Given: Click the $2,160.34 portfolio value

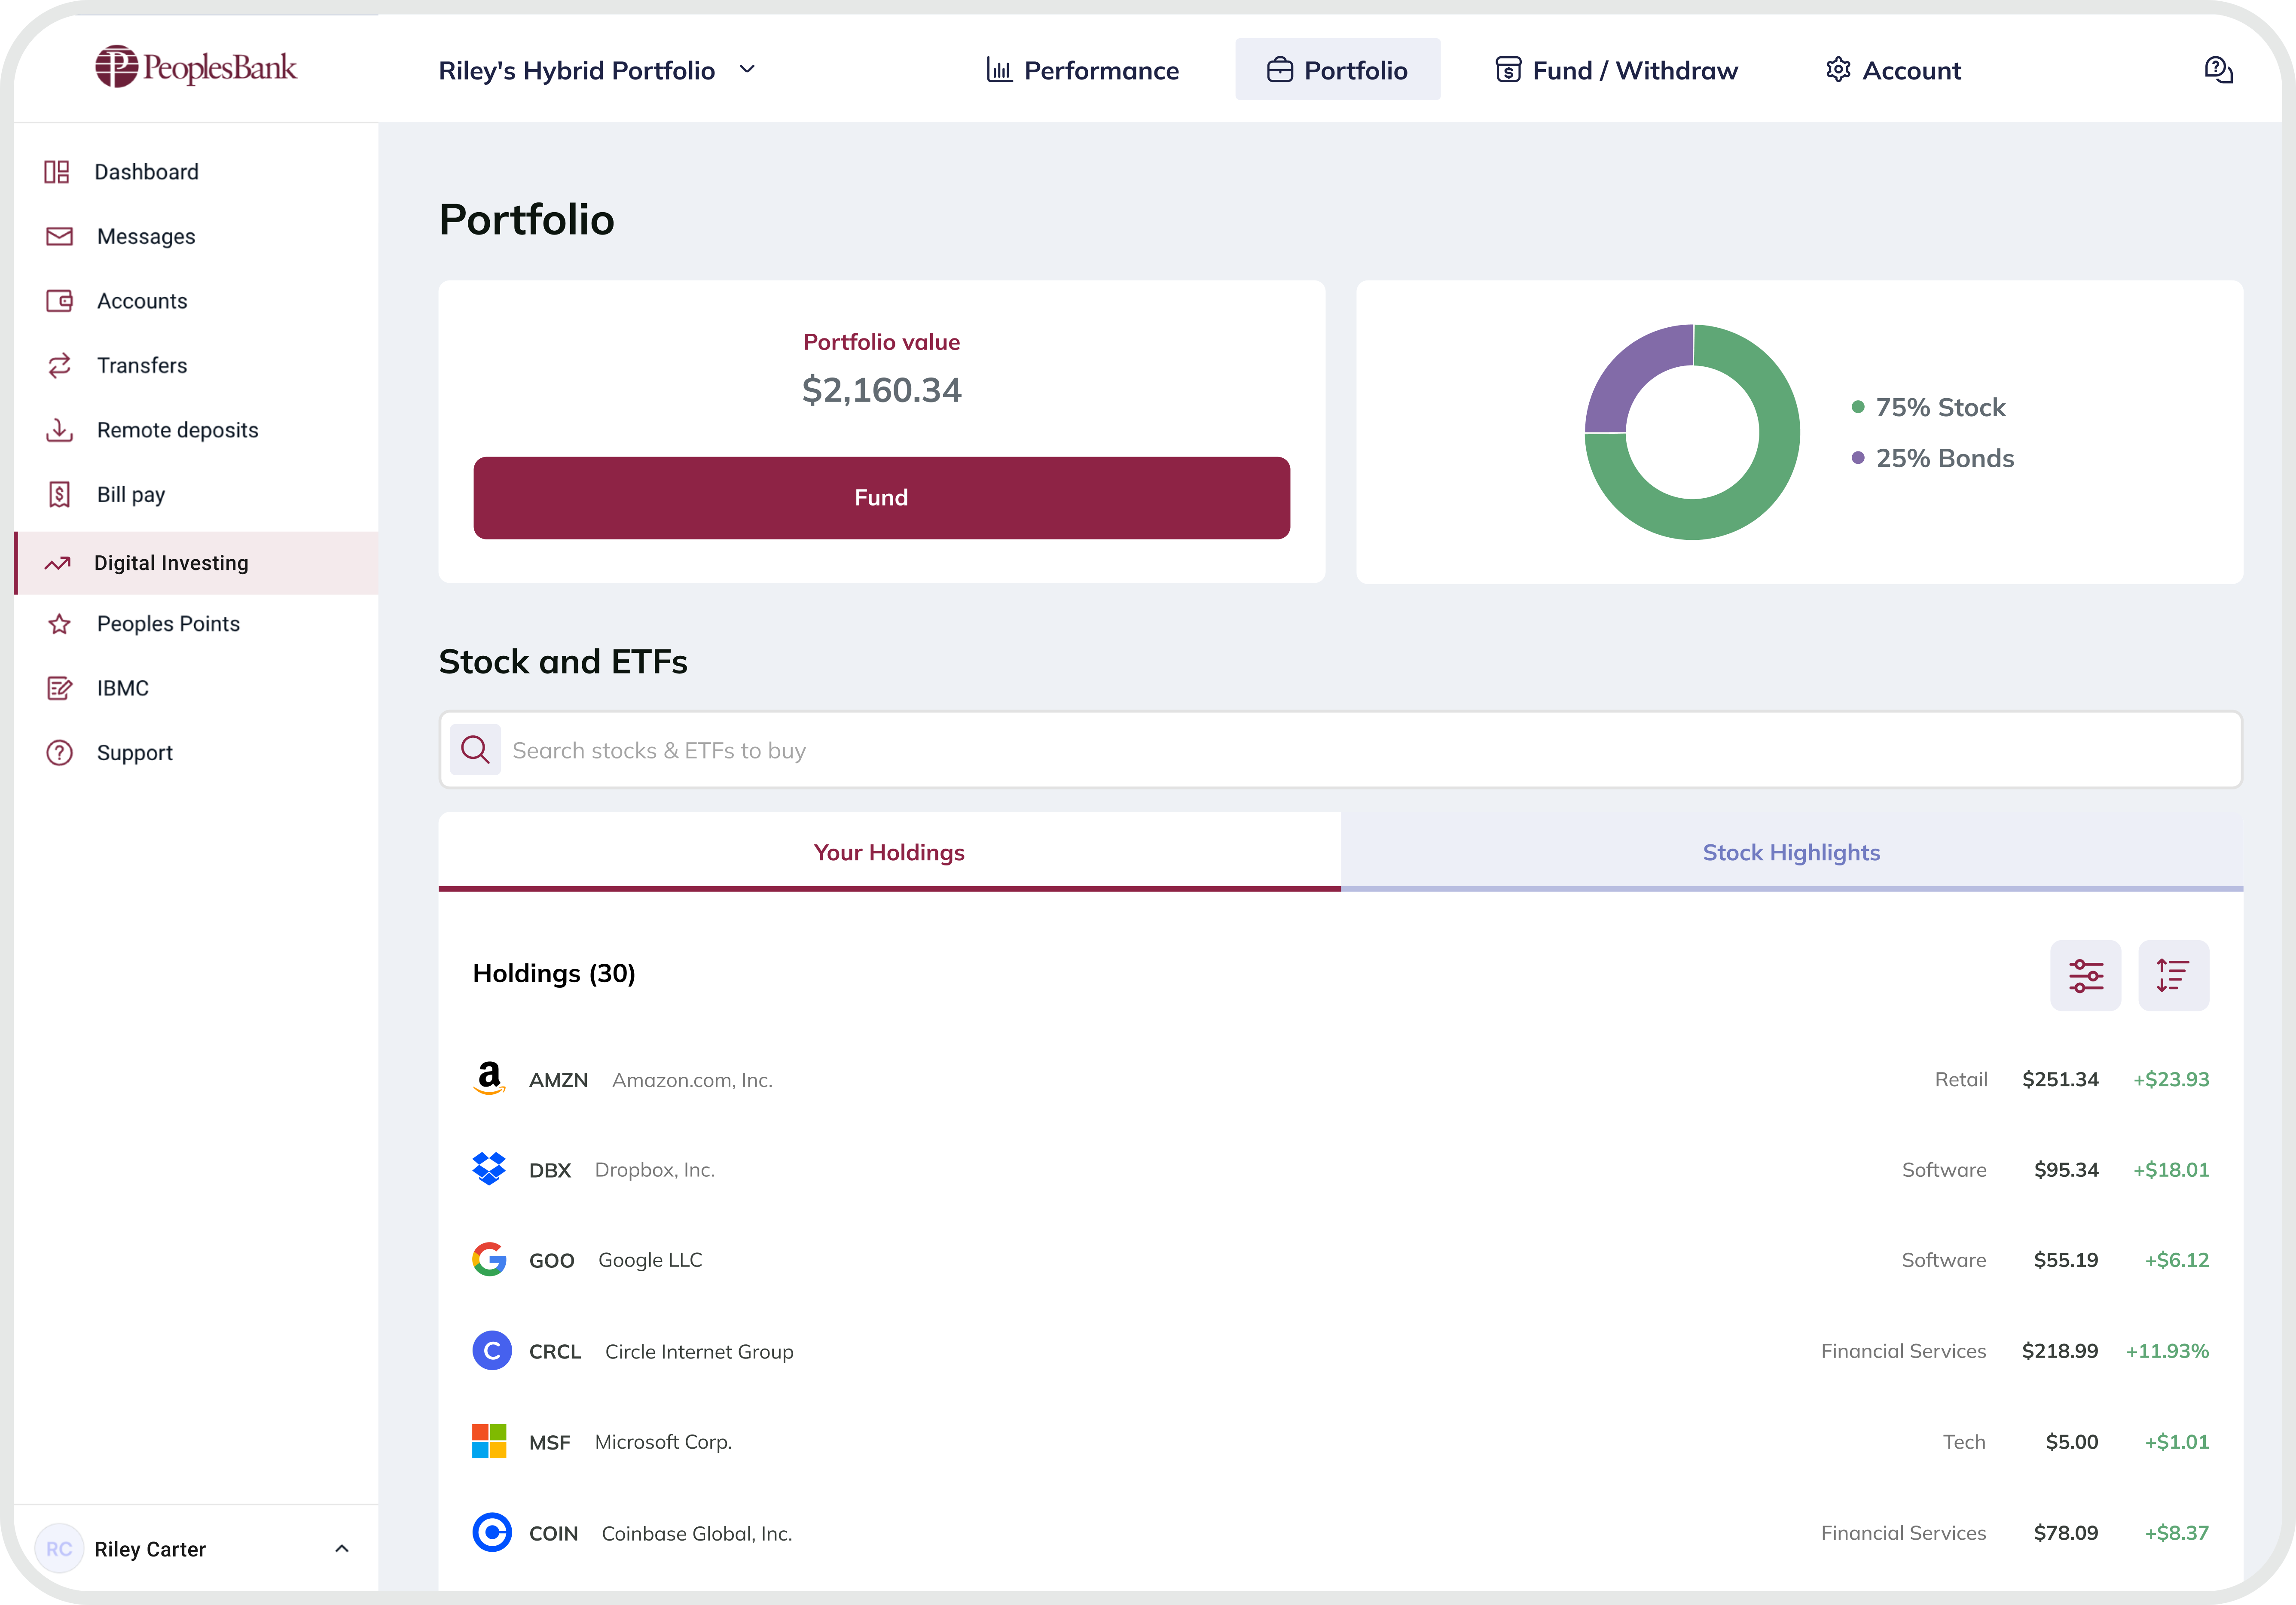Looking at the screenshot, I should [x=881, y=390].
